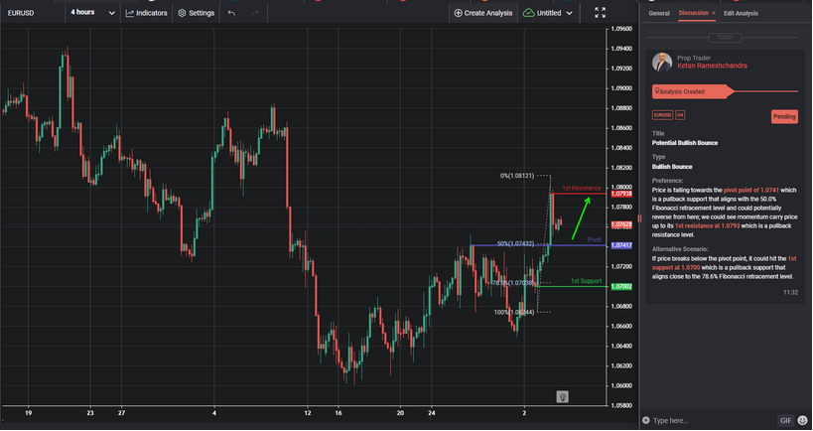Click the cloud save icon
This screenshot has width=813, height=431.
point(528,13)
